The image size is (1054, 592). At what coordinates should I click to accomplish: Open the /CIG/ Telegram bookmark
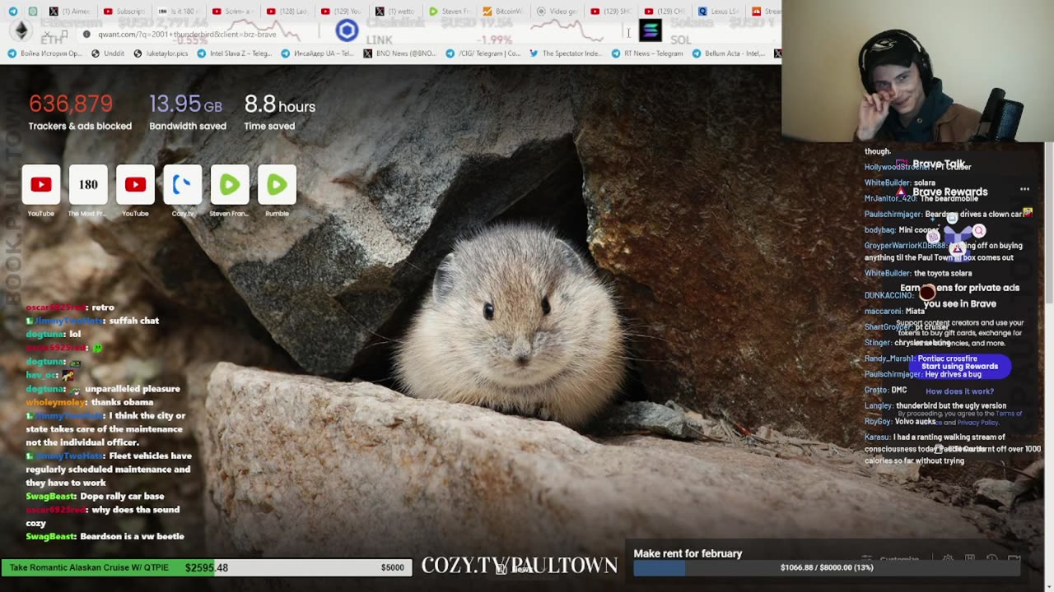pyautogui.click(x=483, y=53)
